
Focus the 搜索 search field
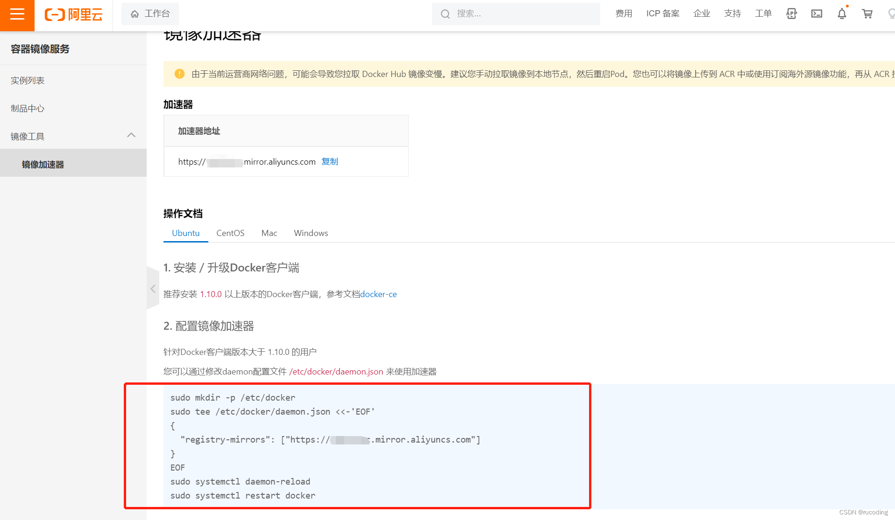(x=516, y=14)
